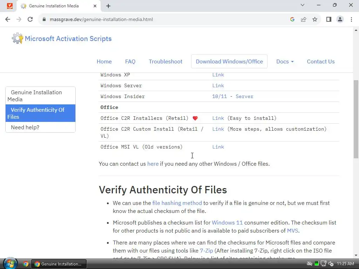Open the Troubleshoot nav item
This screenshot has width=359, height=269.
165,62
